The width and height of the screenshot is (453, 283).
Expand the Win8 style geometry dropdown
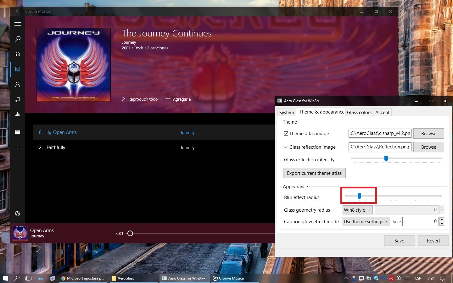click(x=358, y=210)
